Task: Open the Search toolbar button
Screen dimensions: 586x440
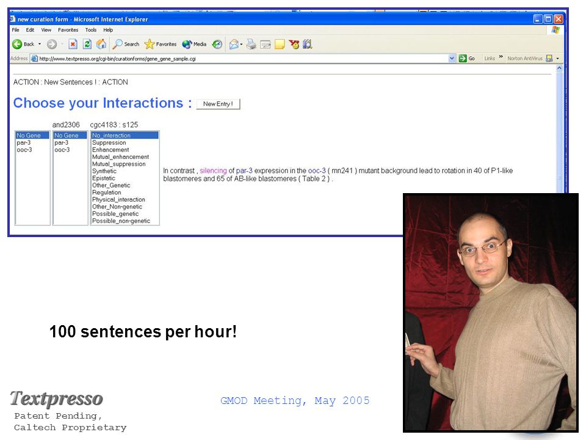Action: (126, 44)
